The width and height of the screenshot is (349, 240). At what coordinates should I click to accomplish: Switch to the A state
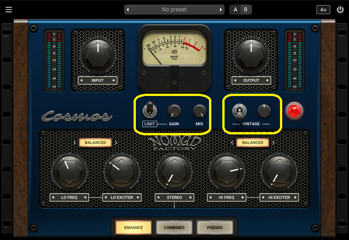tap(235, 10)
